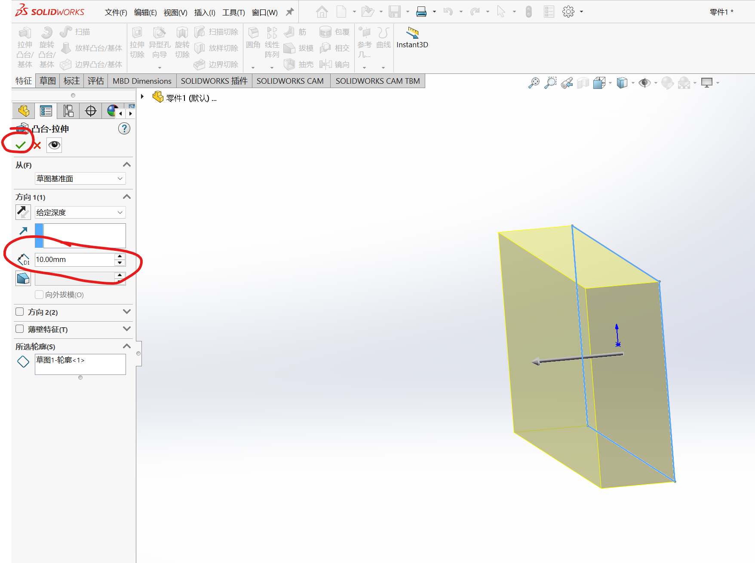Open the ConfigurationManager tab icon

point(68,111)
